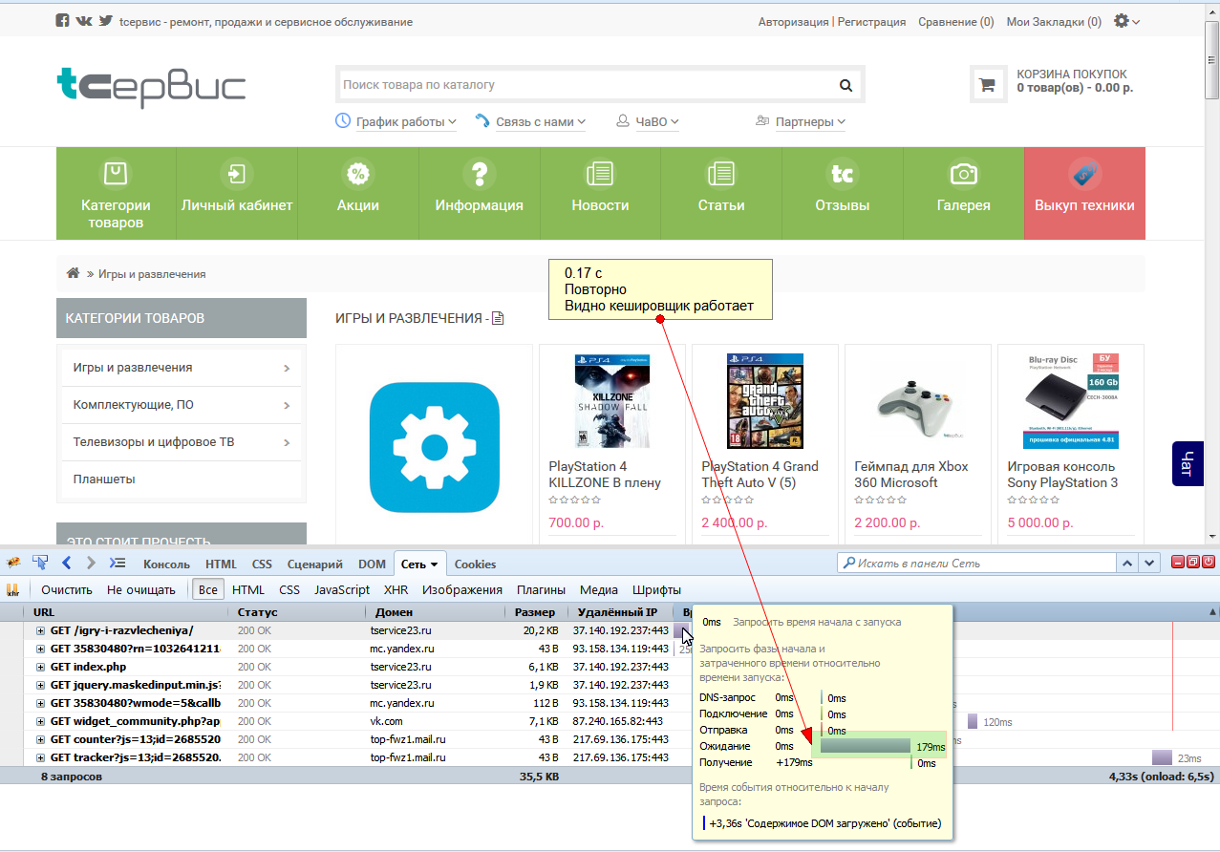Click the catalog search input field
The height and width of the screenshot is (852, 1220).
(x=583, y=85)
